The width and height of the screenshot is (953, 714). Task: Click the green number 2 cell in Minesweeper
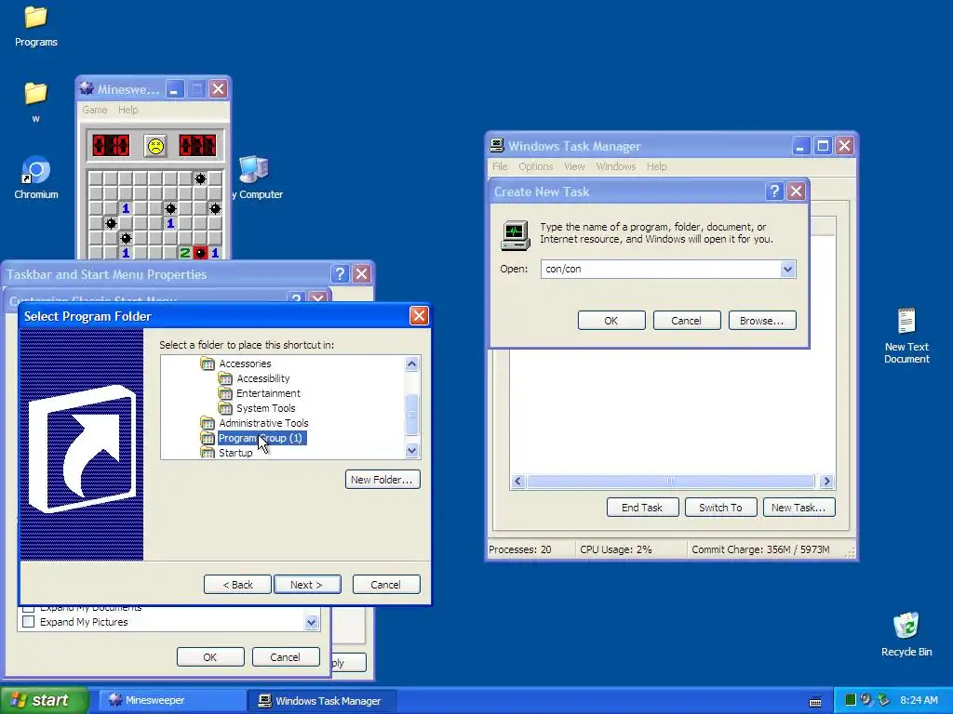pos(185,253)
